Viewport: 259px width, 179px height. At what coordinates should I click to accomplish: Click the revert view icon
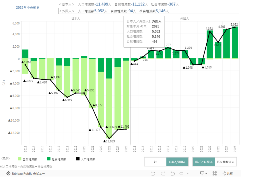pos(172,173)
